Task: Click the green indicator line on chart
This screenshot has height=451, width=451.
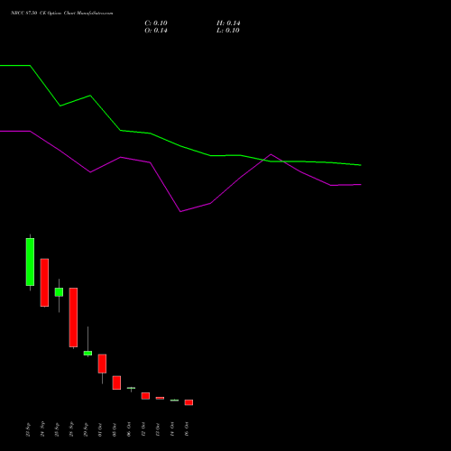Action: [180, 146]
